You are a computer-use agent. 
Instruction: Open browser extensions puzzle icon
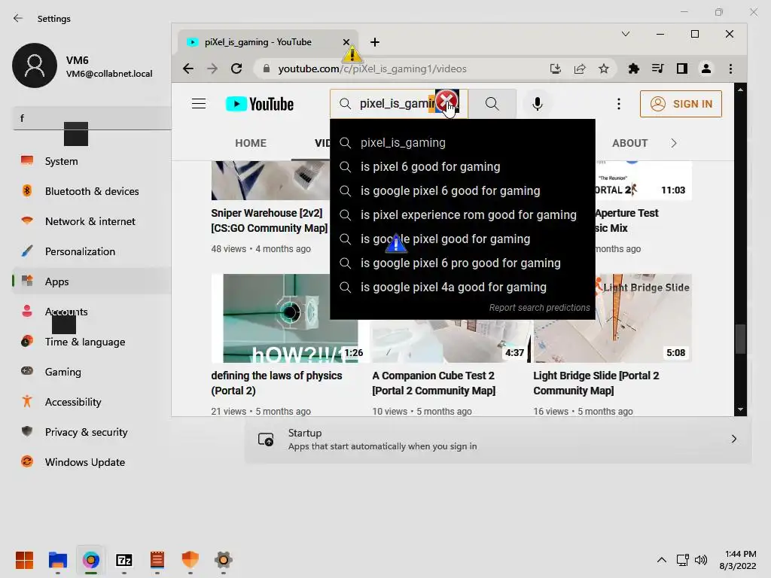tap(634, 68)
